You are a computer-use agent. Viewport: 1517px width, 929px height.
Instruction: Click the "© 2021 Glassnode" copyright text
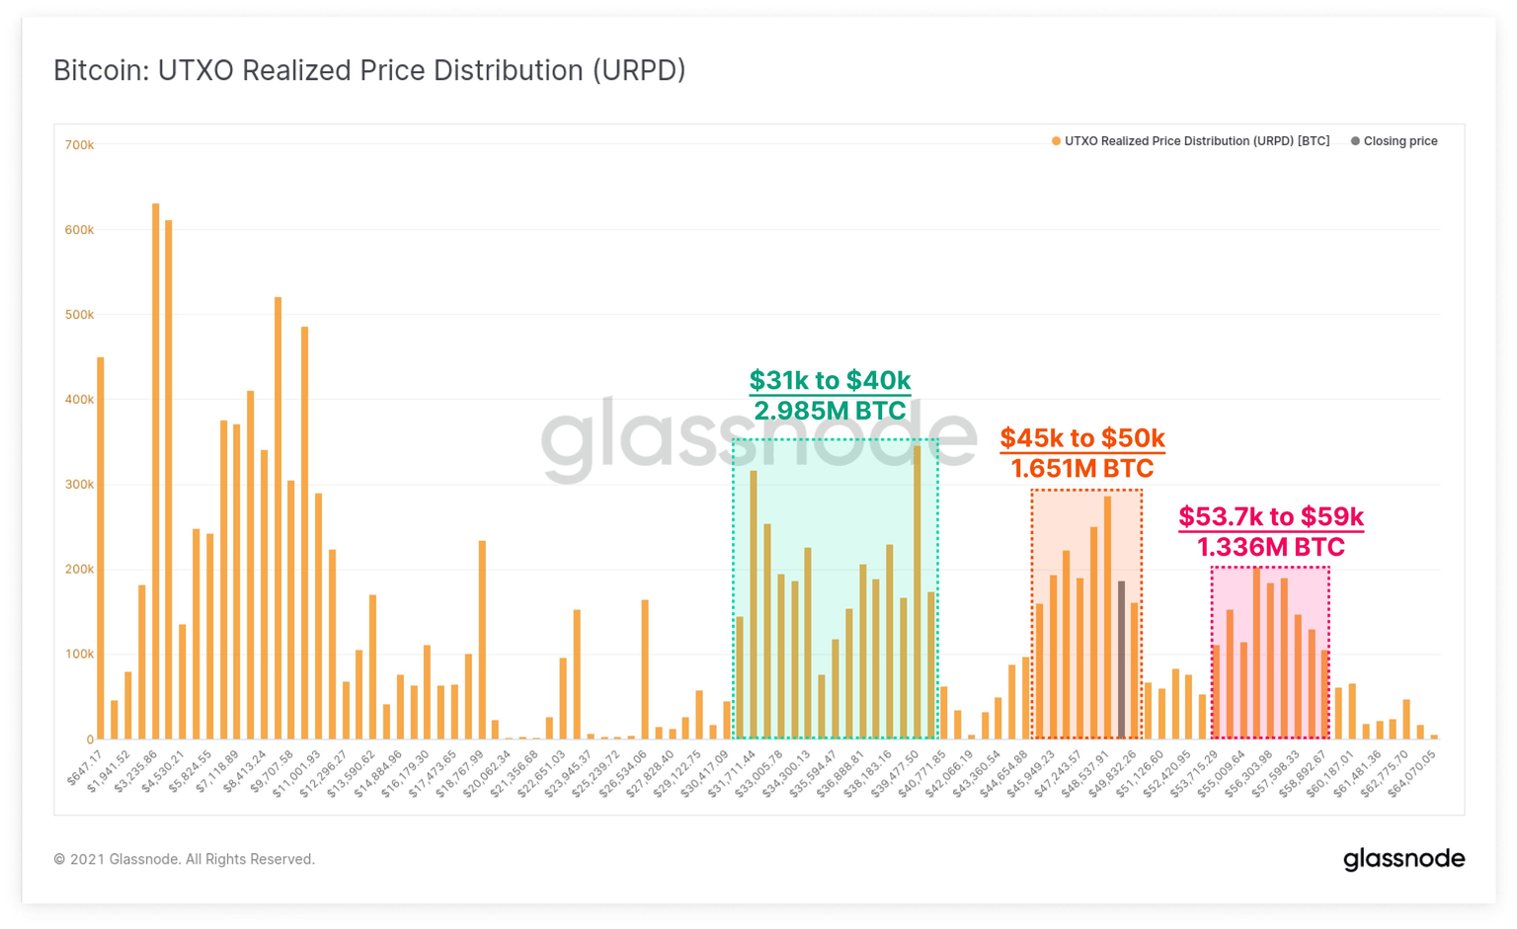point(184,859)
